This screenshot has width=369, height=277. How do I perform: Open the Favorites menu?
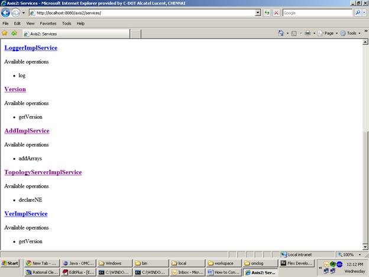tap(48, 23)
